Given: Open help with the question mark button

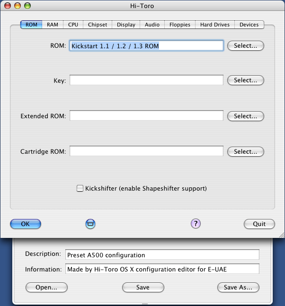Looking at the screenshot, I should pos(196,223).
